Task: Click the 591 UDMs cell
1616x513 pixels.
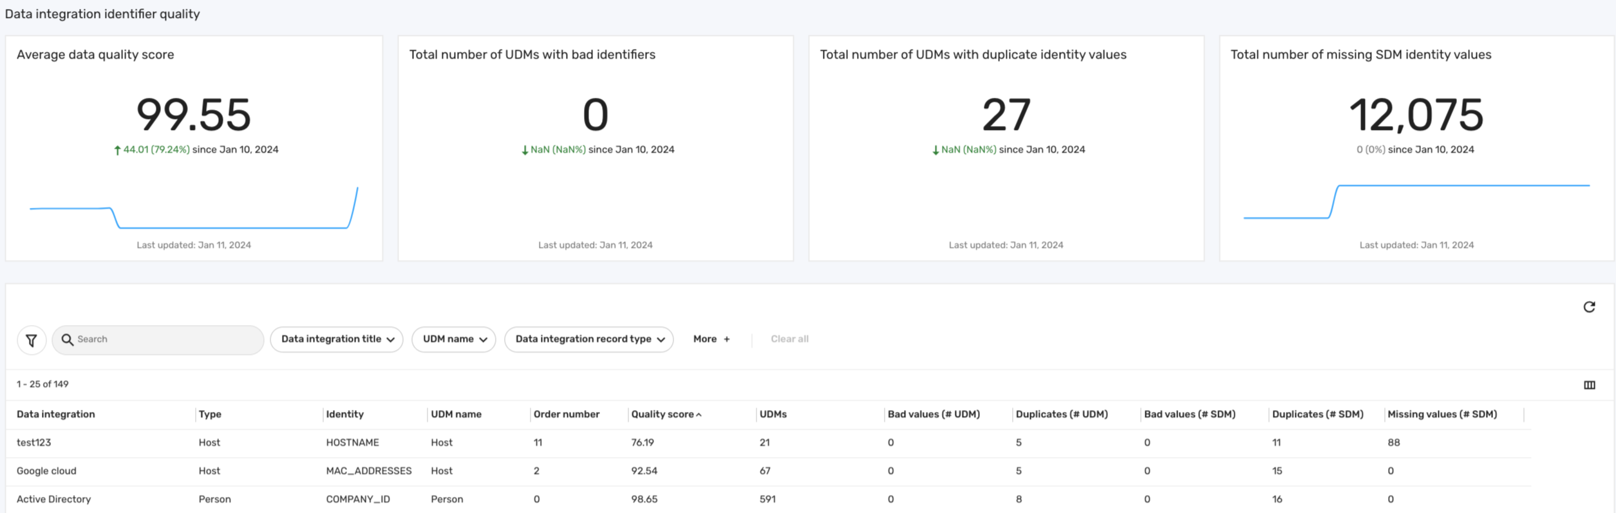Action: point(767,499)
